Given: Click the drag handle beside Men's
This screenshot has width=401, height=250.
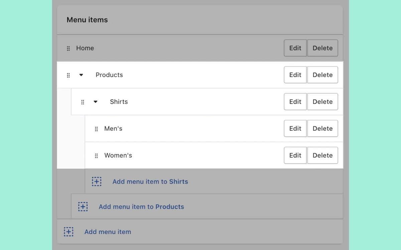Looking at the screenshot, I should coord(96,129).
